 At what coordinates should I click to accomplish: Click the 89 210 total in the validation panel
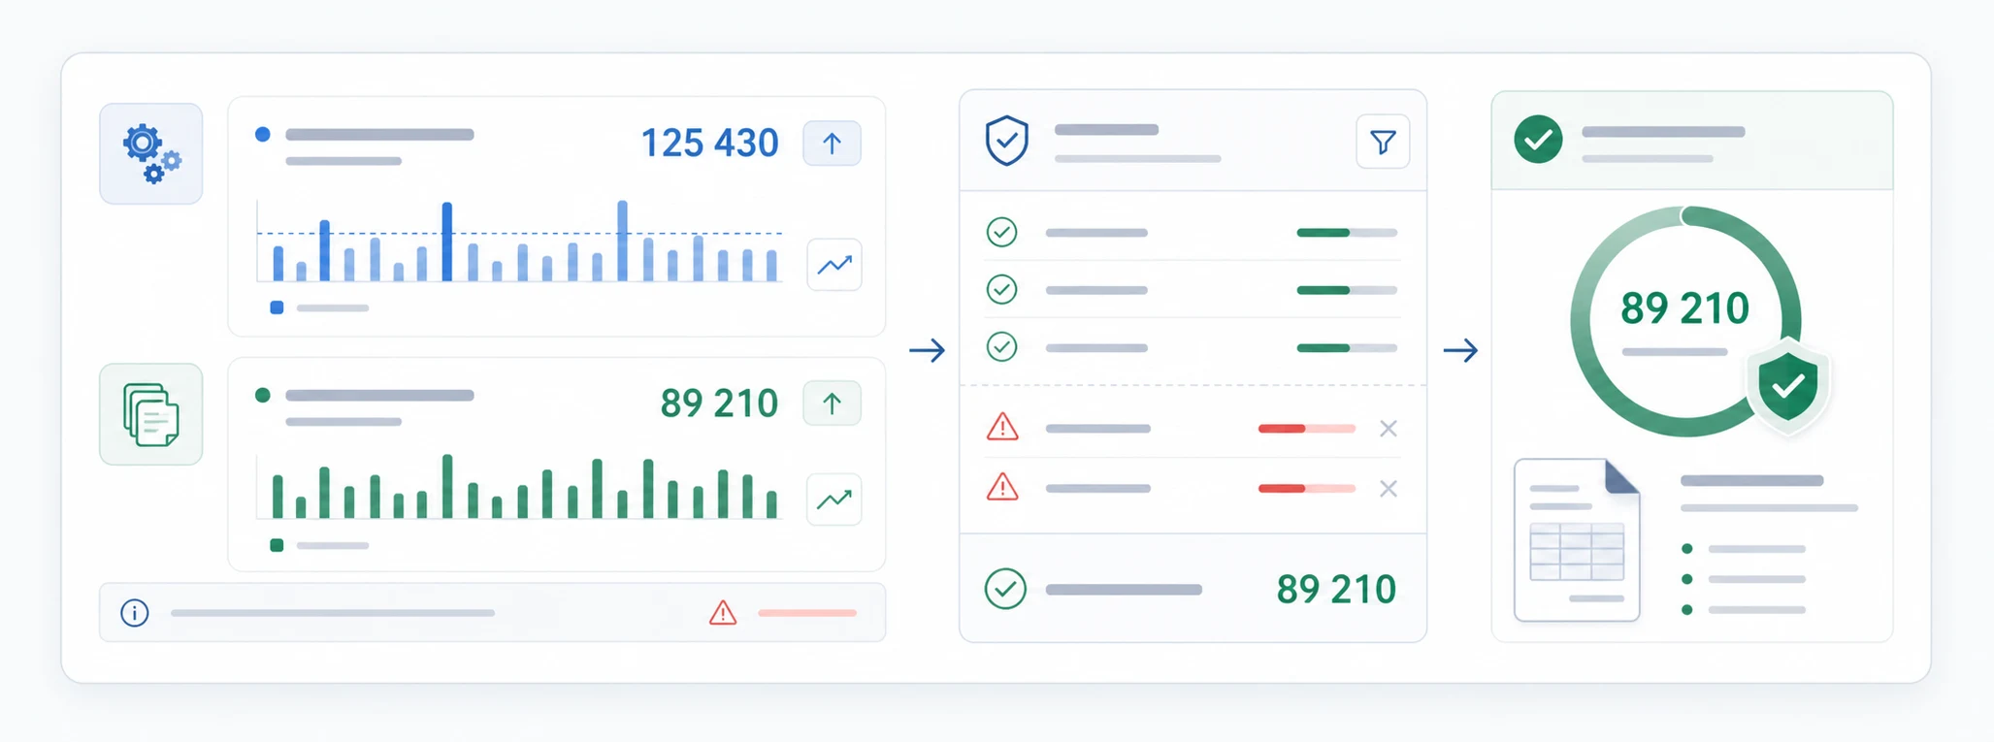point(1336,590)
